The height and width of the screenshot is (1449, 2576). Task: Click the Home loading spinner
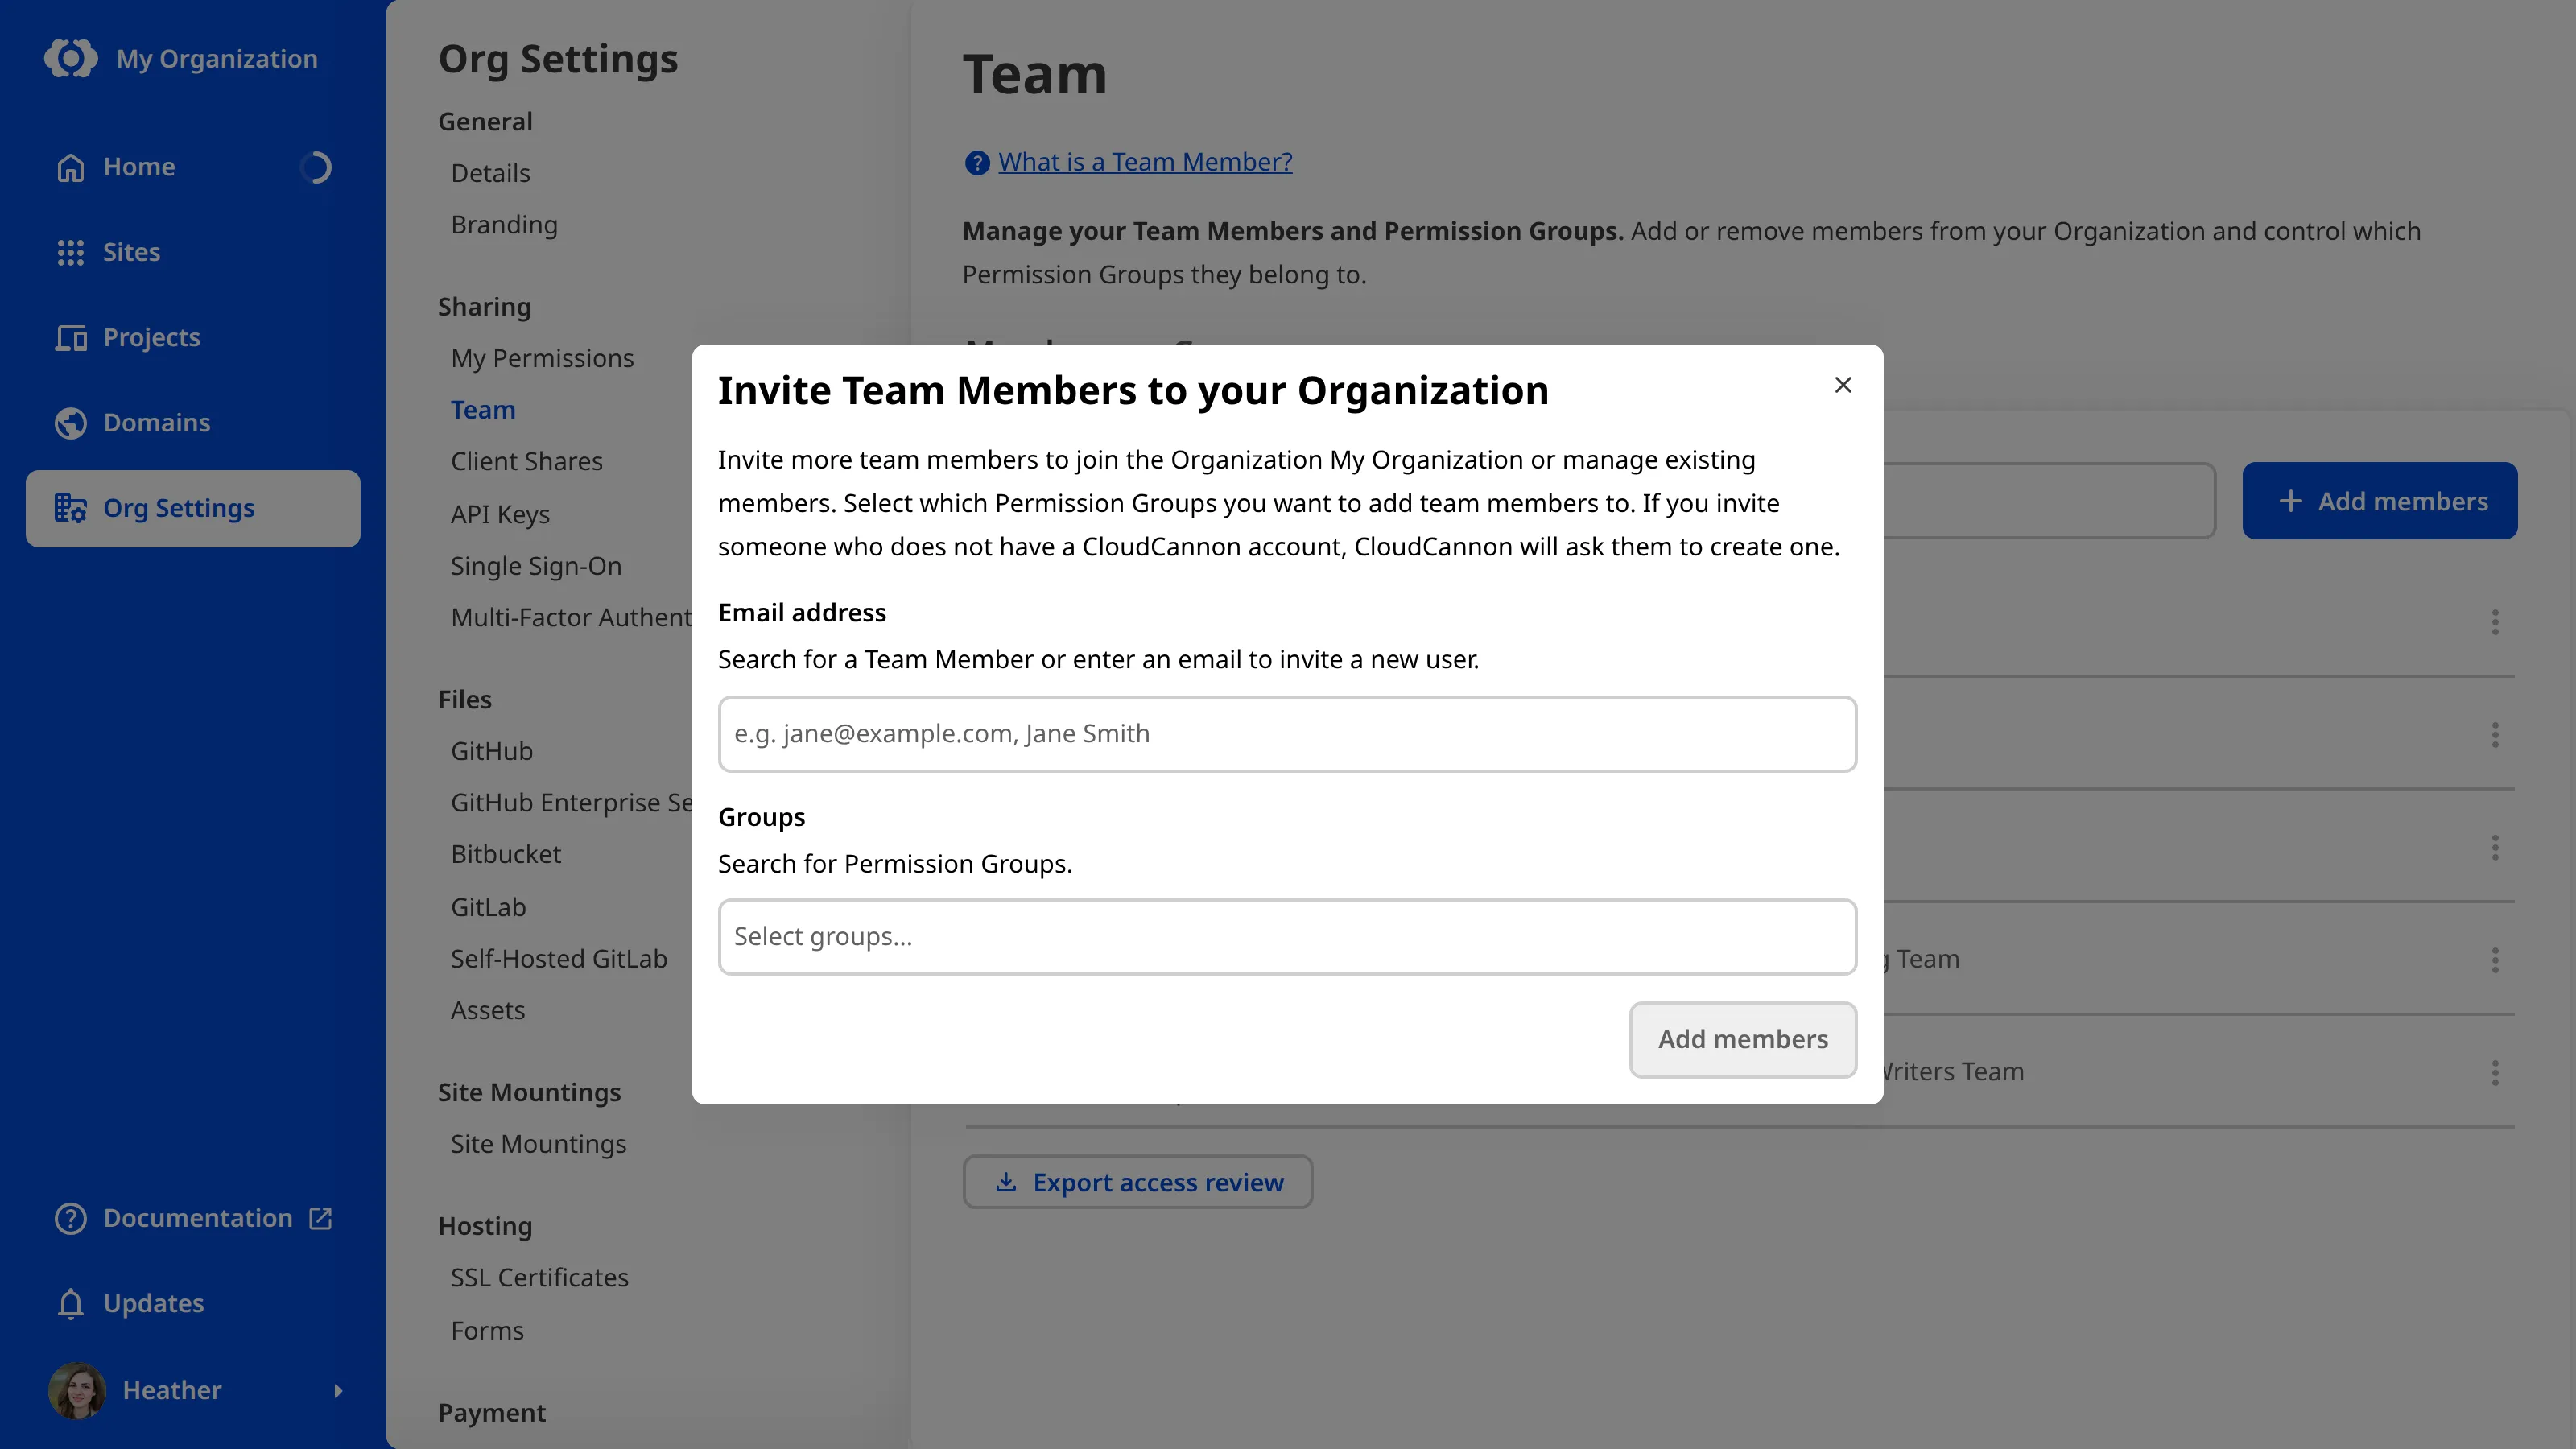(316, 167)
